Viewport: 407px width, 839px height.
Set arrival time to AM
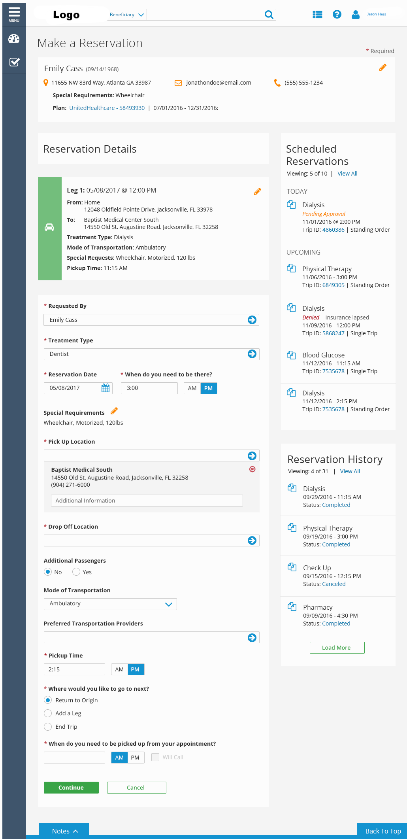(x=192, y=388)
